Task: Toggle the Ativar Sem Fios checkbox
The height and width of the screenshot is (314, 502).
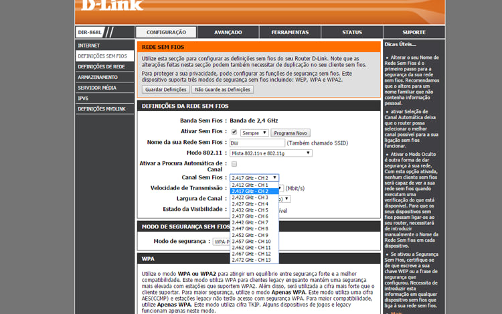Action: point(234,132)
